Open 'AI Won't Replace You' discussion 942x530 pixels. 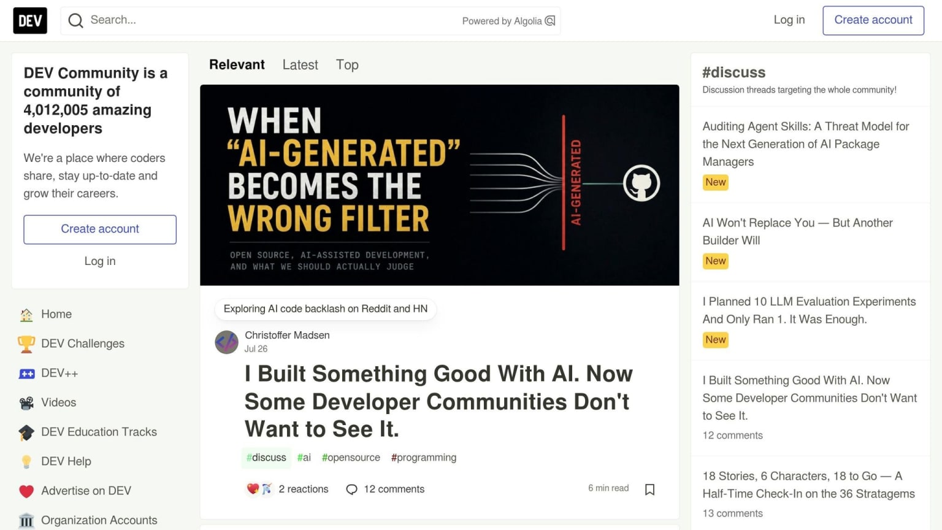pos(797,231)
